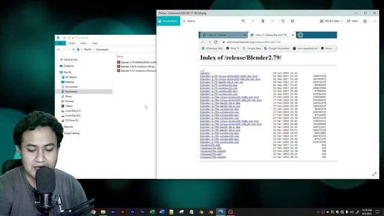The width and height of the screenshot is (384, 216).
Task: Open the Home ribbon tab in File Explorer
Action: pyautogui.click(x=72, y=43)
